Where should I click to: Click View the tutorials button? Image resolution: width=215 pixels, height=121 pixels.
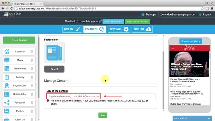point(113,22)
